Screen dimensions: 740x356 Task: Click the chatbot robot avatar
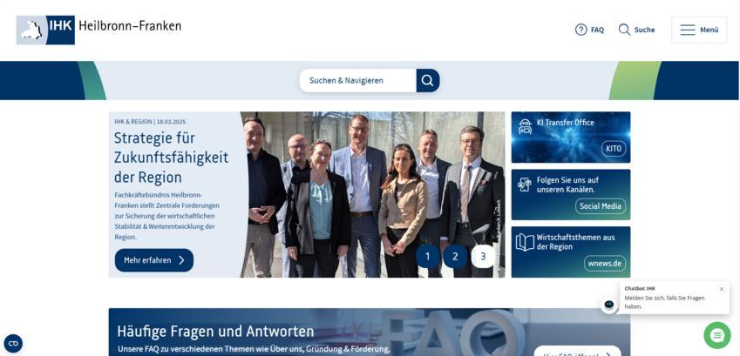pos(608,305)
